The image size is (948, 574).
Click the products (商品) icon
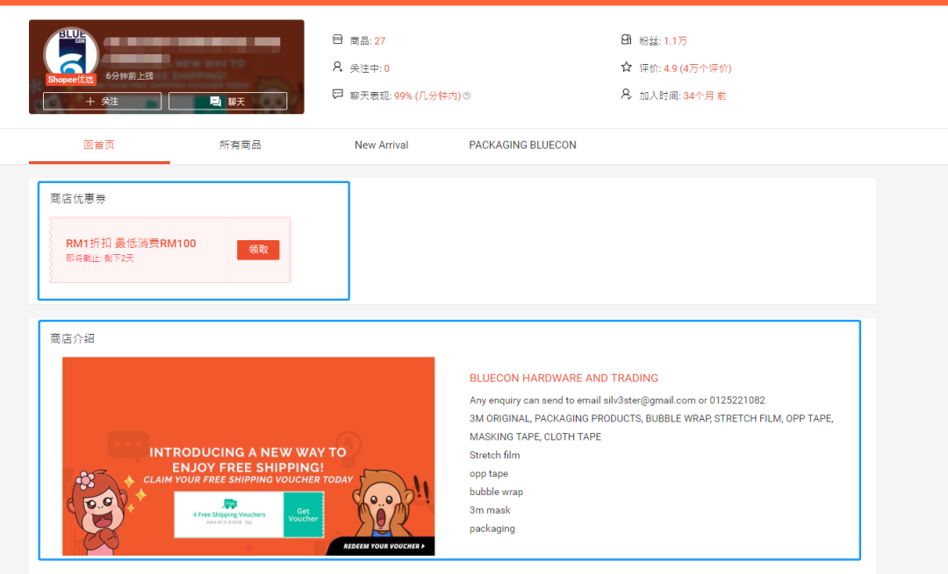(x=337, y=39)
